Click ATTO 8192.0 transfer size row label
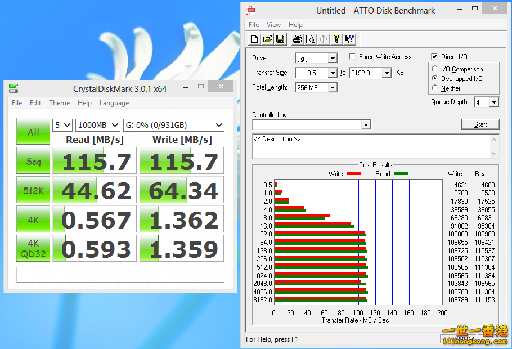 pos(263,300)
